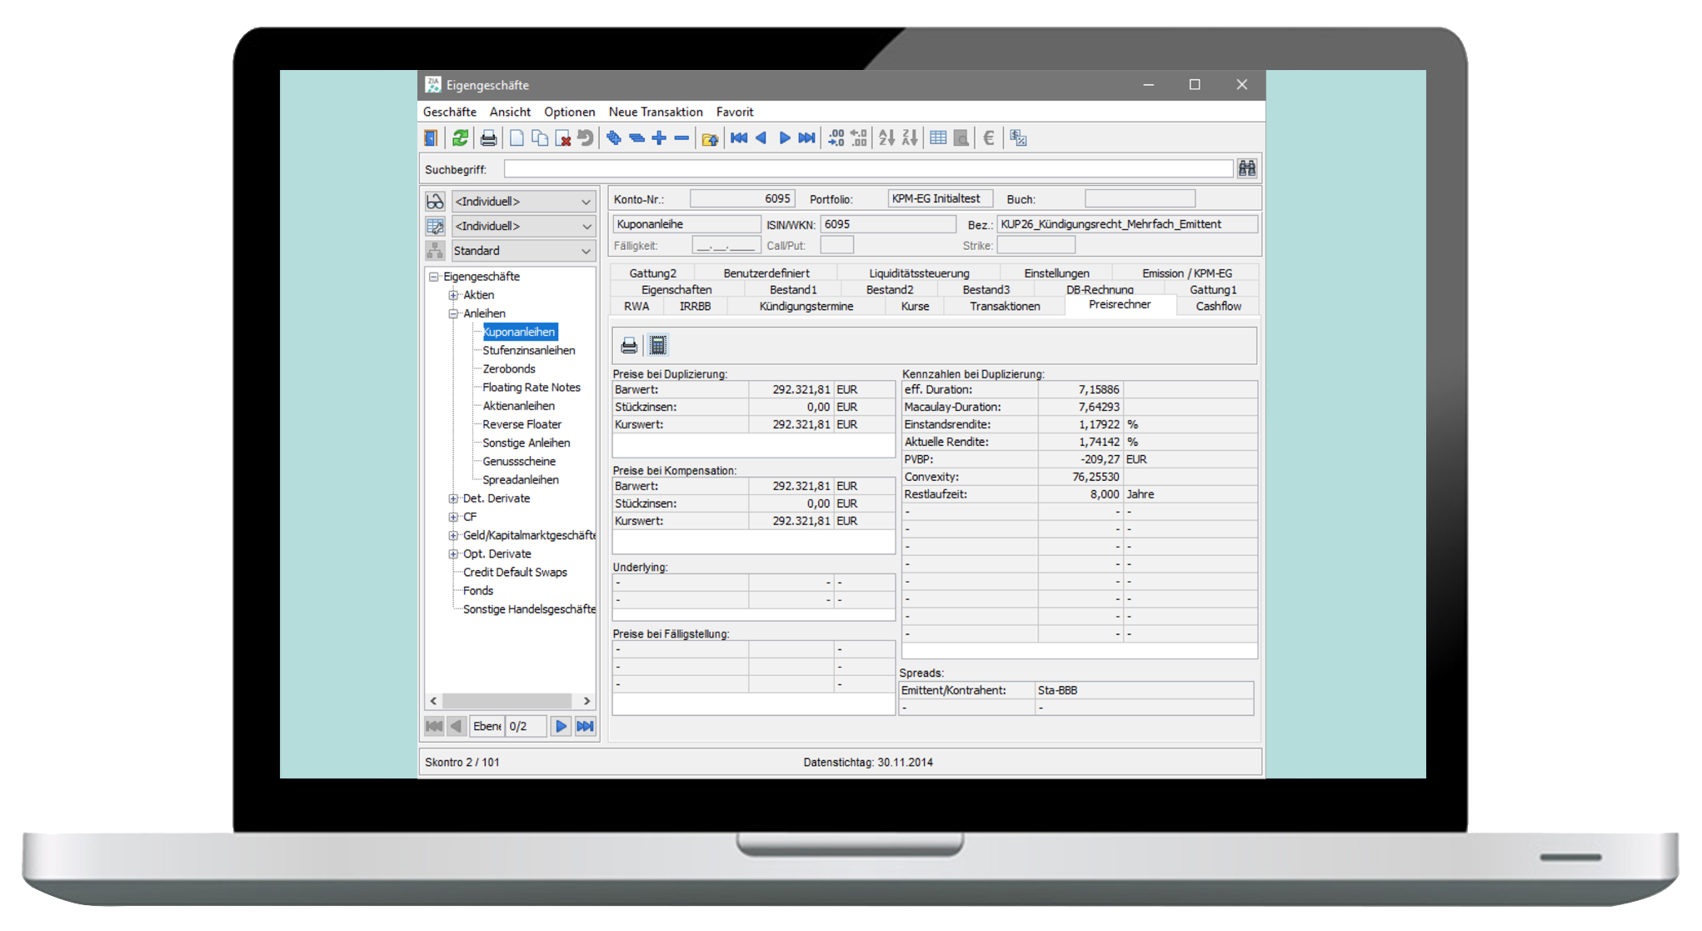Open the Neue Transaktion menu
The width and height of the screenshot is (1702, 931).
point(655,112)
